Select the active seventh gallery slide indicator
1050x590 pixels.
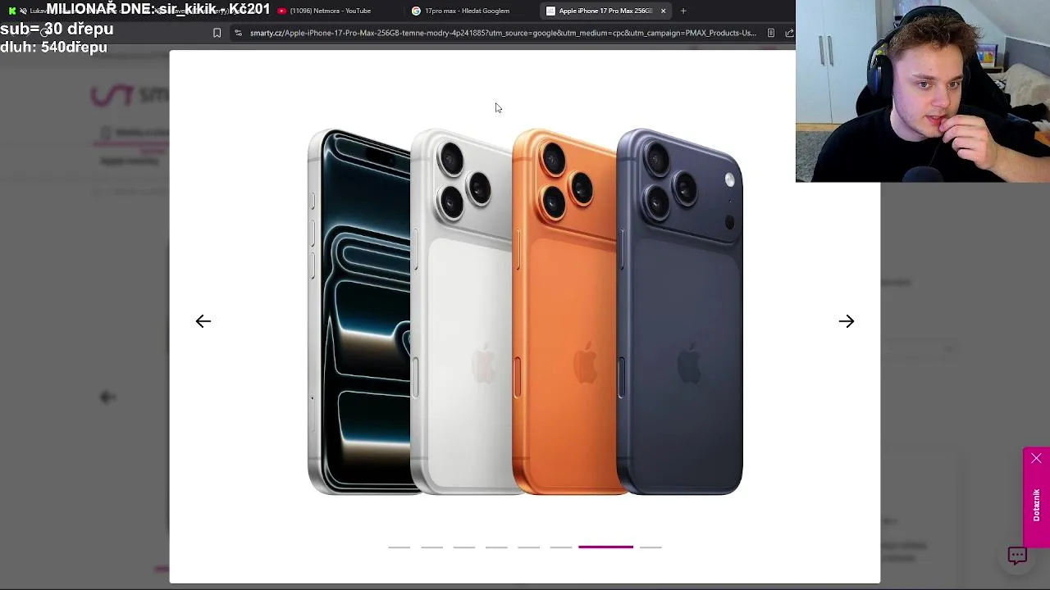(x=605, y=547)
